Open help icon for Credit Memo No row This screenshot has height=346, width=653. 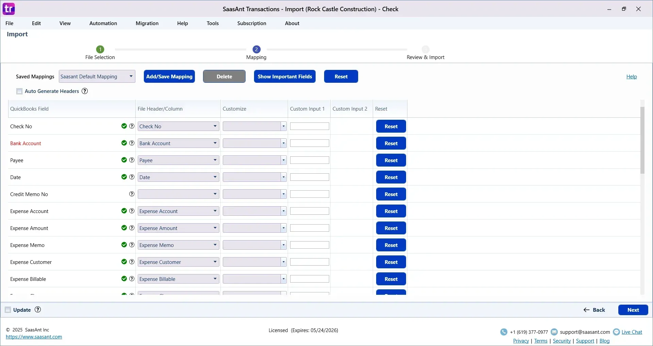tap(132, 194)
